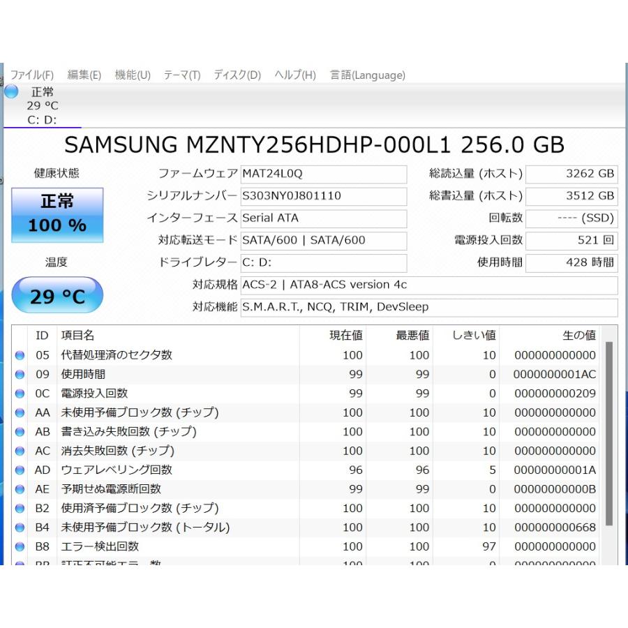Viewport: 628px width, 628px height.
Task: Click the 正常 100 % health status button
Action: pyautogui.click(x=57, y=215)
